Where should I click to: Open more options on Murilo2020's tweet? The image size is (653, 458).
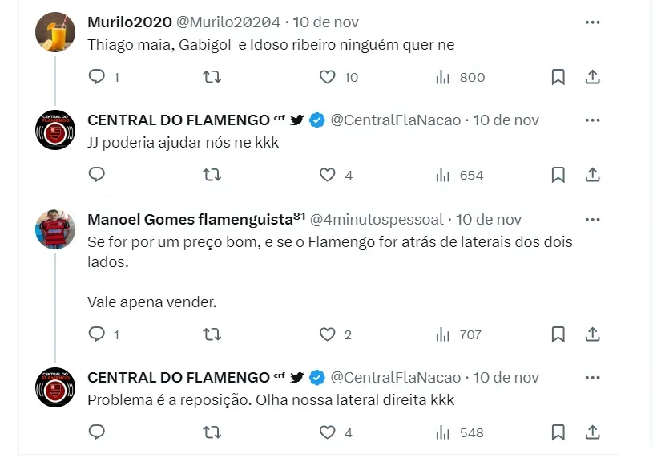point(592,22)
